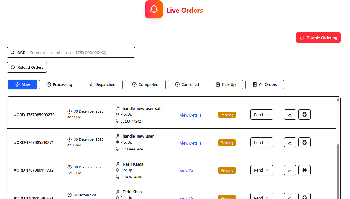Click the 12:35 PM order time
The height and width of the screenshot is (199, 350).
(x=74, y=173)
